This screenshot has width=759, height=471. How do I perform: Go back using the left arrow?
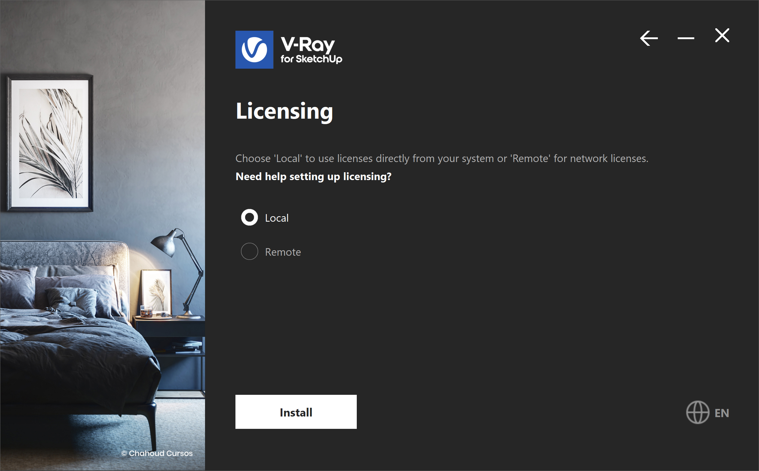[x=649, y=38]
